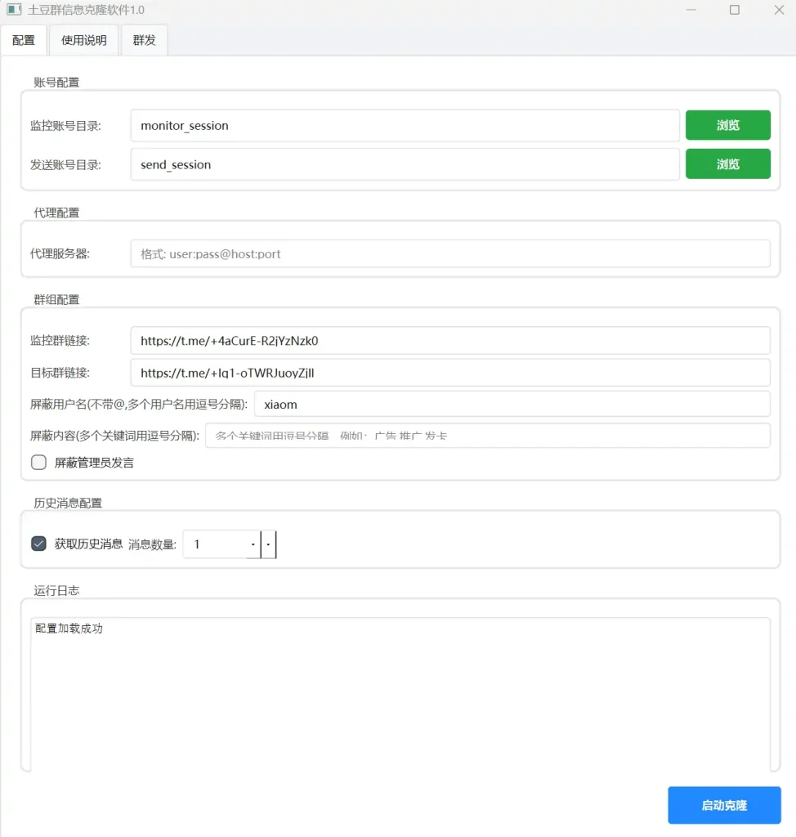Screen dimensions: 796x837
Task: Open the 群发 tab
Action: point(144,39)
